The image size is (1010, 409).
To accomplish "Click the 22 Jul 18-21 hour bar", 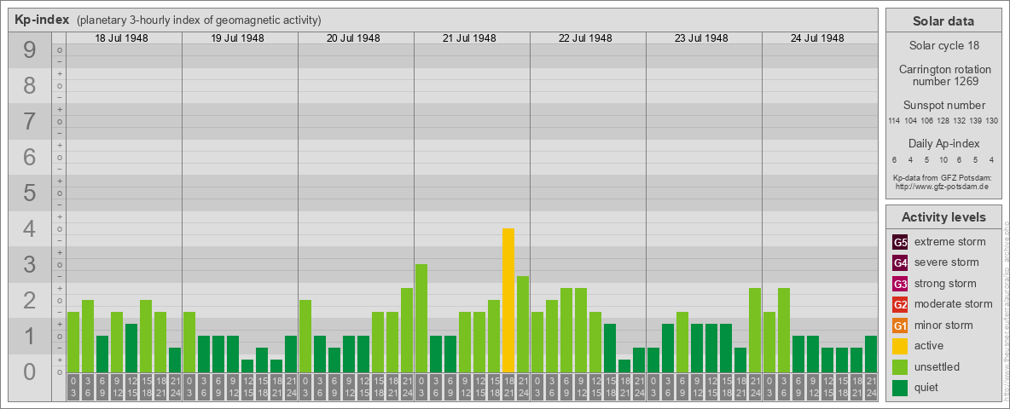I will tap(624, 366).
